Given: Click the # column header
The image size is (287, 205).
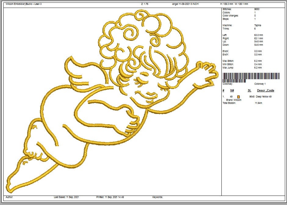Looking at the screenshot, I should click(x=223, y=90).
